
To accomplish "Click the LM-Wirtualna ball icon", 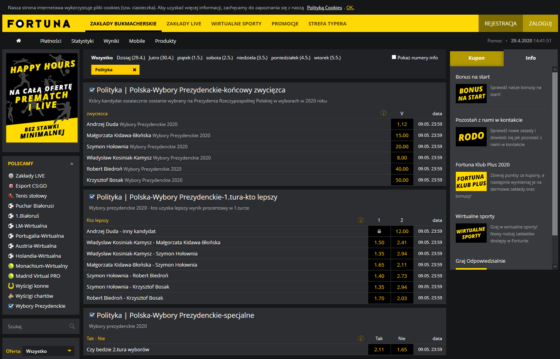I will (x=11, y=226).
